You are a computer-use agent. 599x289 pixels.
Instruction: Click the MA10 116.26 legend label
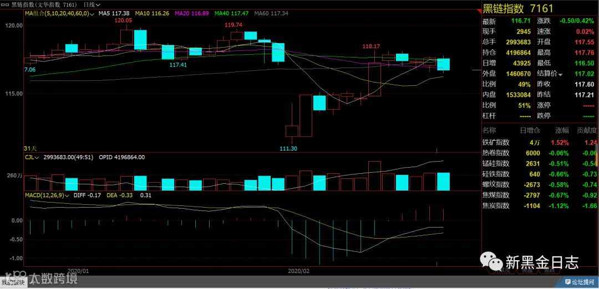[153, 13]
